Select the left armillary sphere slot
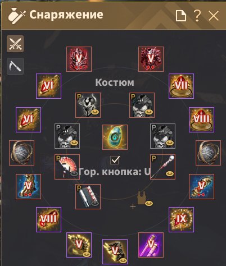 [21, 153]
